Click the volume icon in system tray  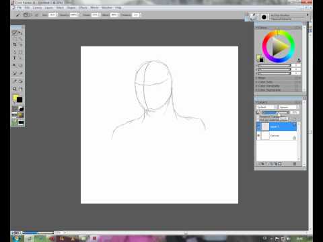[289, 239]
